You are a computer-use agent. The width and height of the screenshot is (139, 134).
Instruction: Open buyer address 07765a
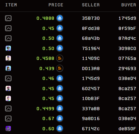(x=127, y=58)
